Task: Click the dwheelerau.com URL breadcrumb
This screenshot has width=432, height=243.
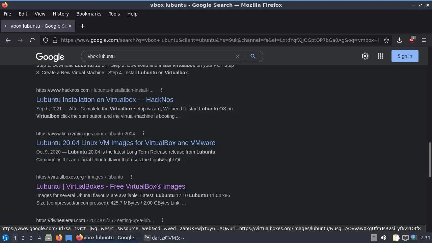Action: (95, 220)
